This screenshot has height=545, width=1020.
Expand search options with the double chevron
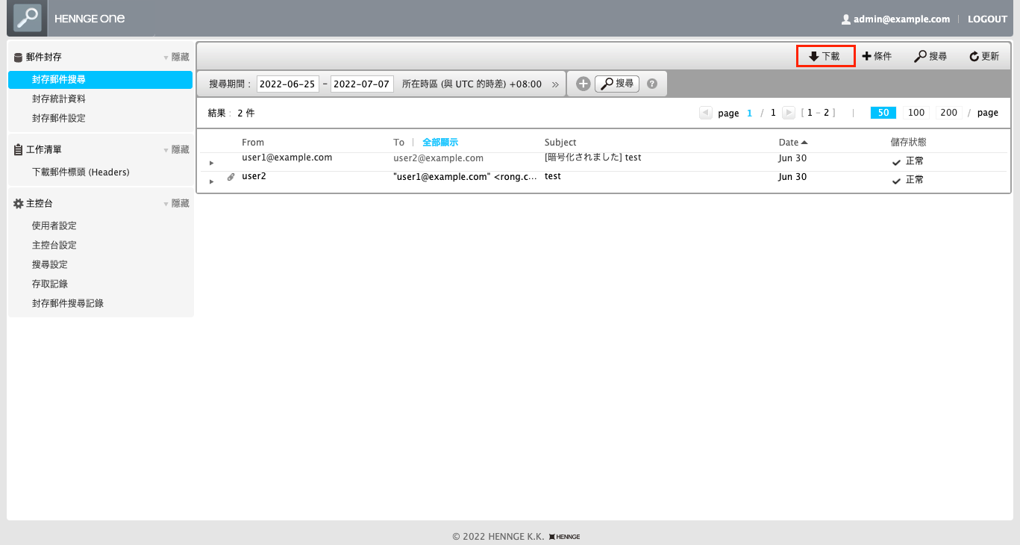click(555, 84)
